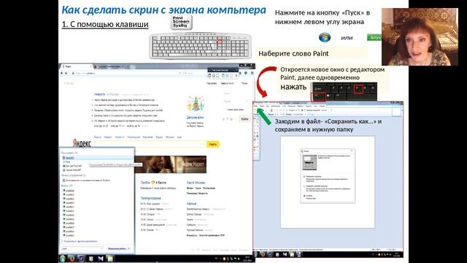Click the Start orb in Paint screenshot taskbar
Image resolution: width=467 pixels, height=263 pixels.
point(256,254)
